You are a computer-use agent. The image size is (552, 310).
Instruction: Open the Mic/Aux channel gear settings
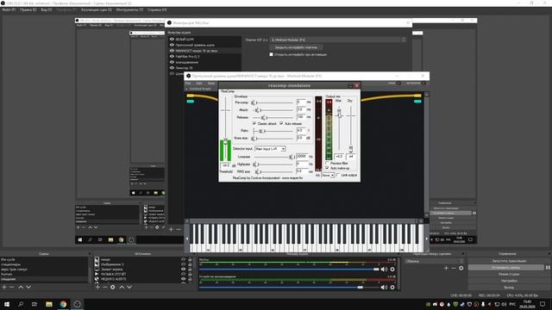pyautogui.click(x=392, y=270)
